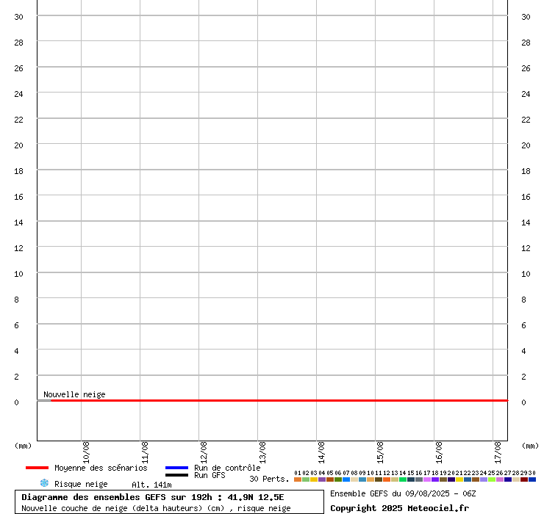Screen dimensions: 544x514
Task: Click the 10/08 date axis label
Action: (87, 452)
